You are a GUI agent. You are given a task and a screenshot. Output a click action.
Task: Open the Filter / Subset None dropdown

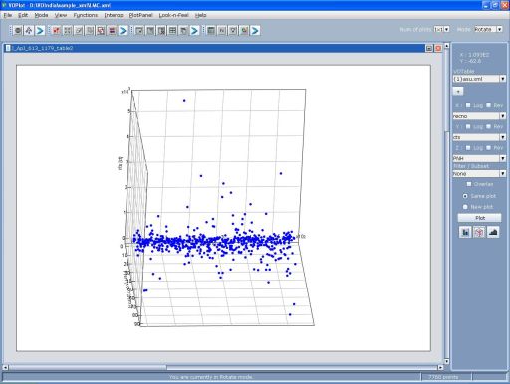point(479,173)
